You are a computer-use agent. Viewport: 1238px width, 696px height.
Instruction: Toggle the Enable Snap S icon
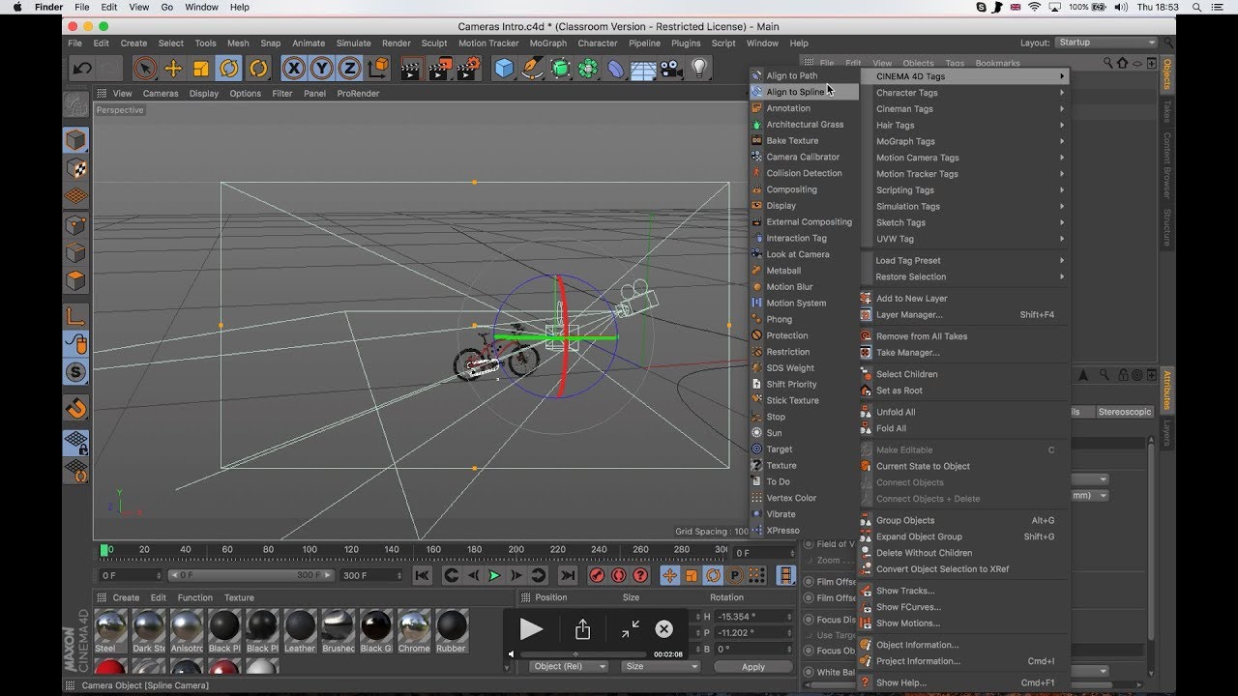click(75, 372)
